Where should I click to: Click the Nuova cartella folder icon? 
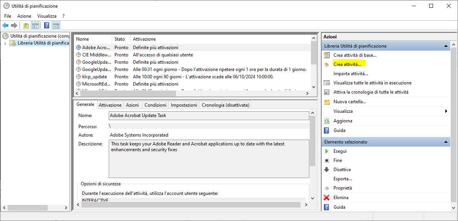tap(327, 102)
